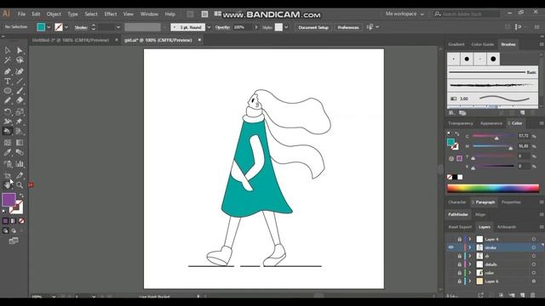Open the Pathfinder panel tab
545x306 pixels.
coord(458,214)
